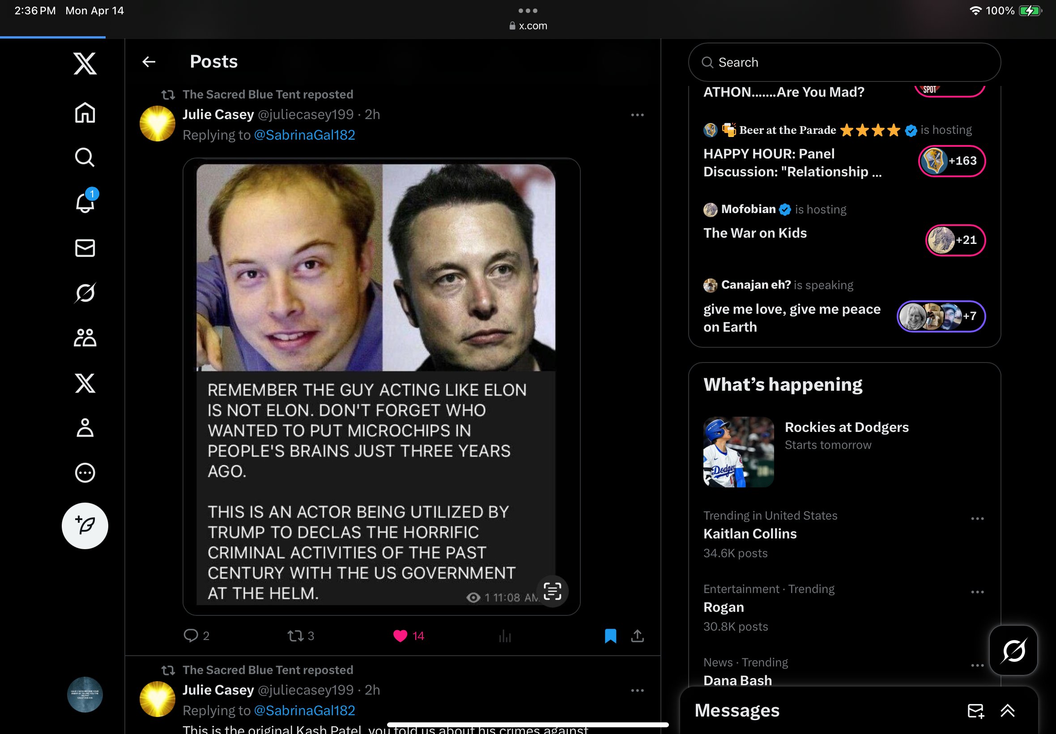Open the More options three-dot sidebar menu

pyautogui.click(x=85, y=473)
